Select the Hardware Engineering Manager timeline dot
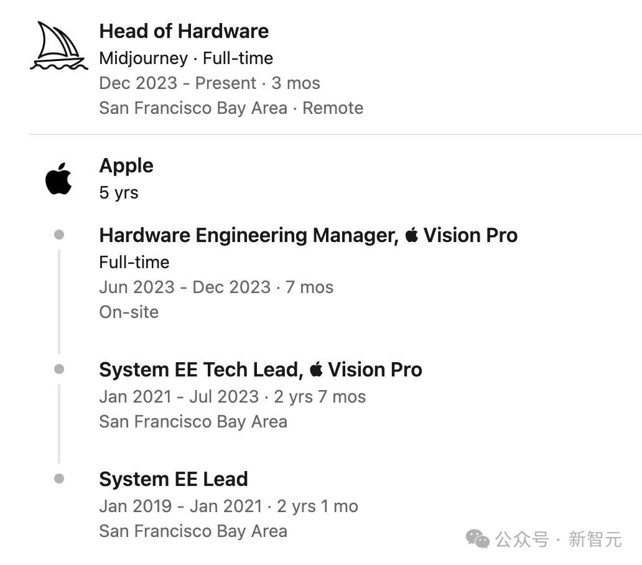Screen dimensions: 642x565 pyautogui.click(x=59, y=235)
